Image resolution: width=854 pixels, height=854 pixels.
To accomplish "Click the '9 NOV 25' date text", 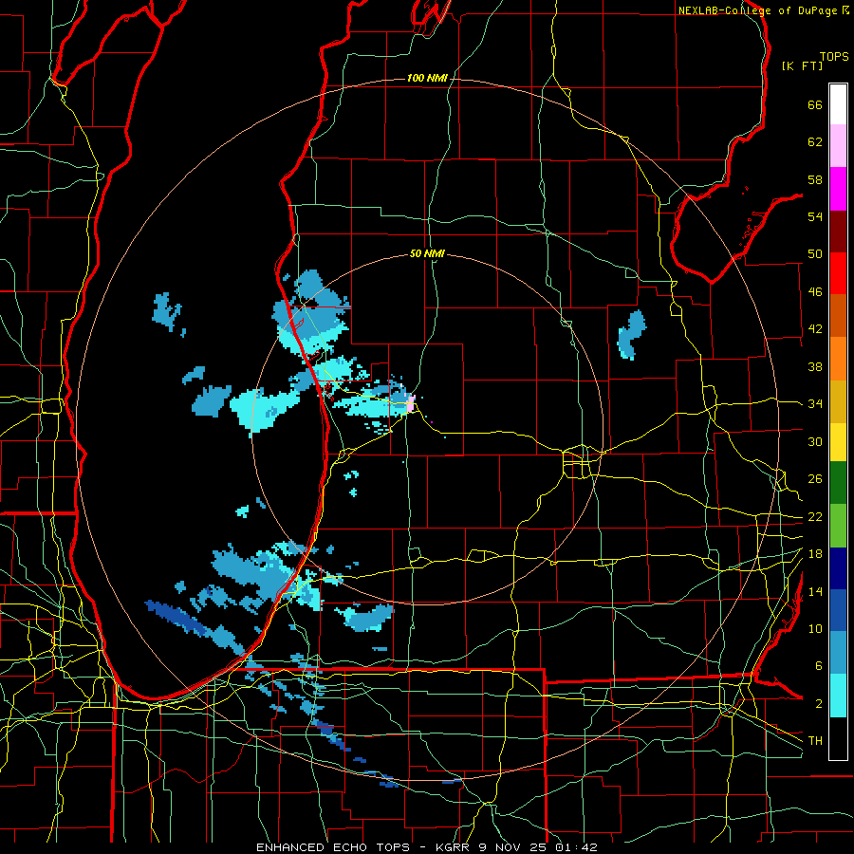I will pos(513,847).
